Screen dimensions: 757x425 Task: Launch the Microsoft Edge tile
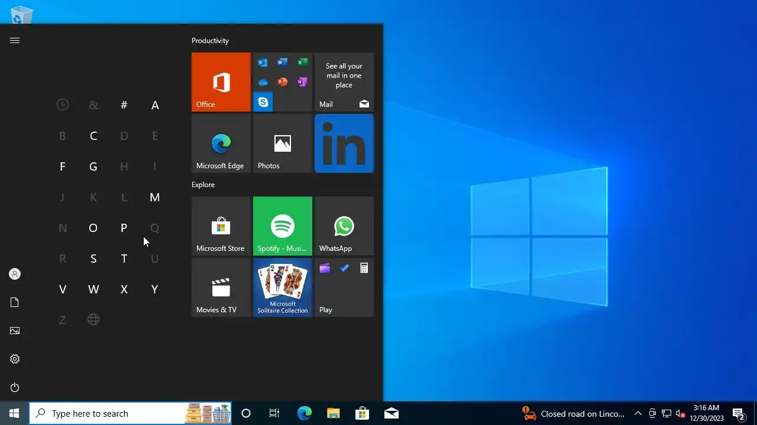pyautogui.click(x=221, y=143)
